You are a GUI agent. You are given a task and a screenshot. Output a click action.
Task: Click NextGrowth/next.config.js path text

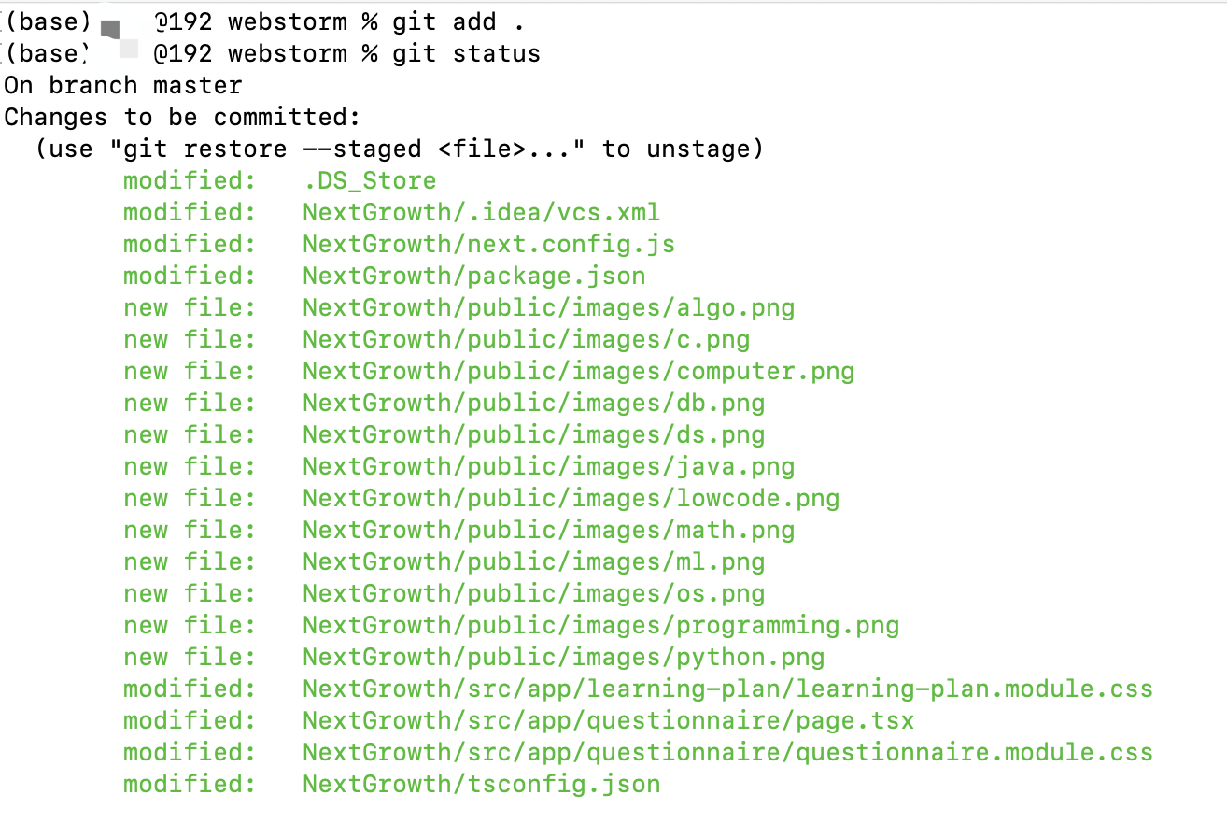click(x=488, y=244)
